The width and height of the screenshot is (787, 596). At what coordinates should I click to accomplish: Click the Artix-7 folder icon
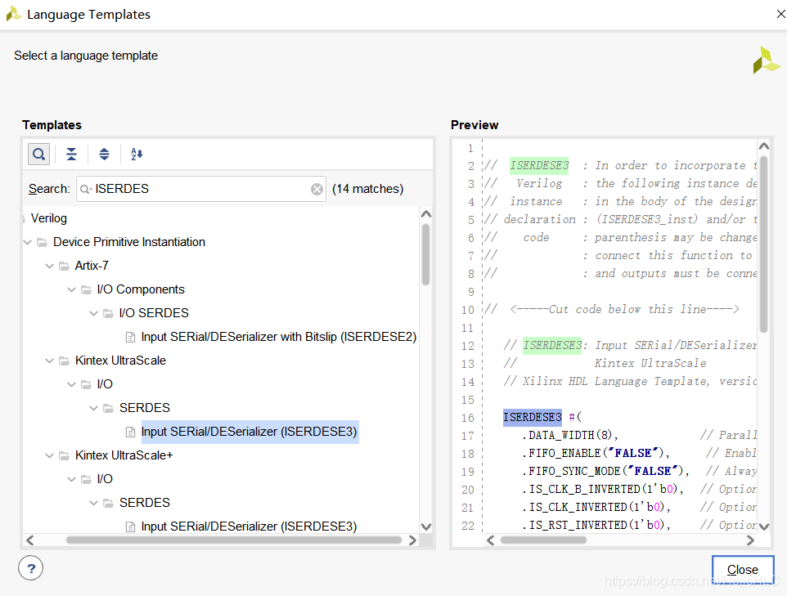(65, 266)
